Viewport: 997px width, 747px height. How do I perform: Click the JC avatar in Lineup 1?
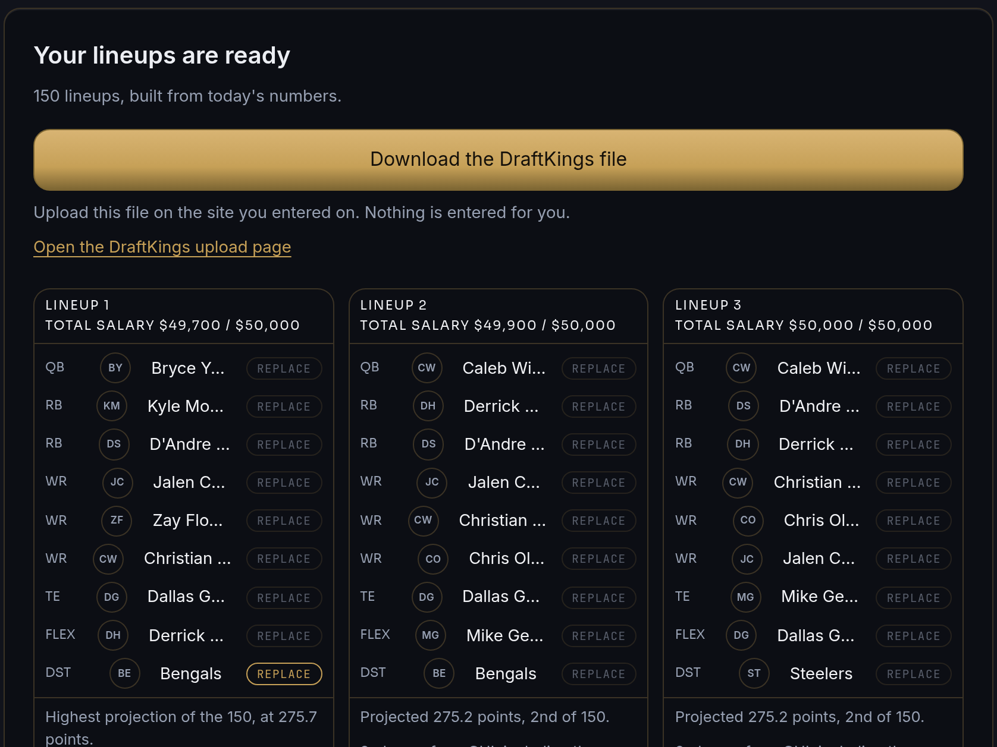[118, 482]
